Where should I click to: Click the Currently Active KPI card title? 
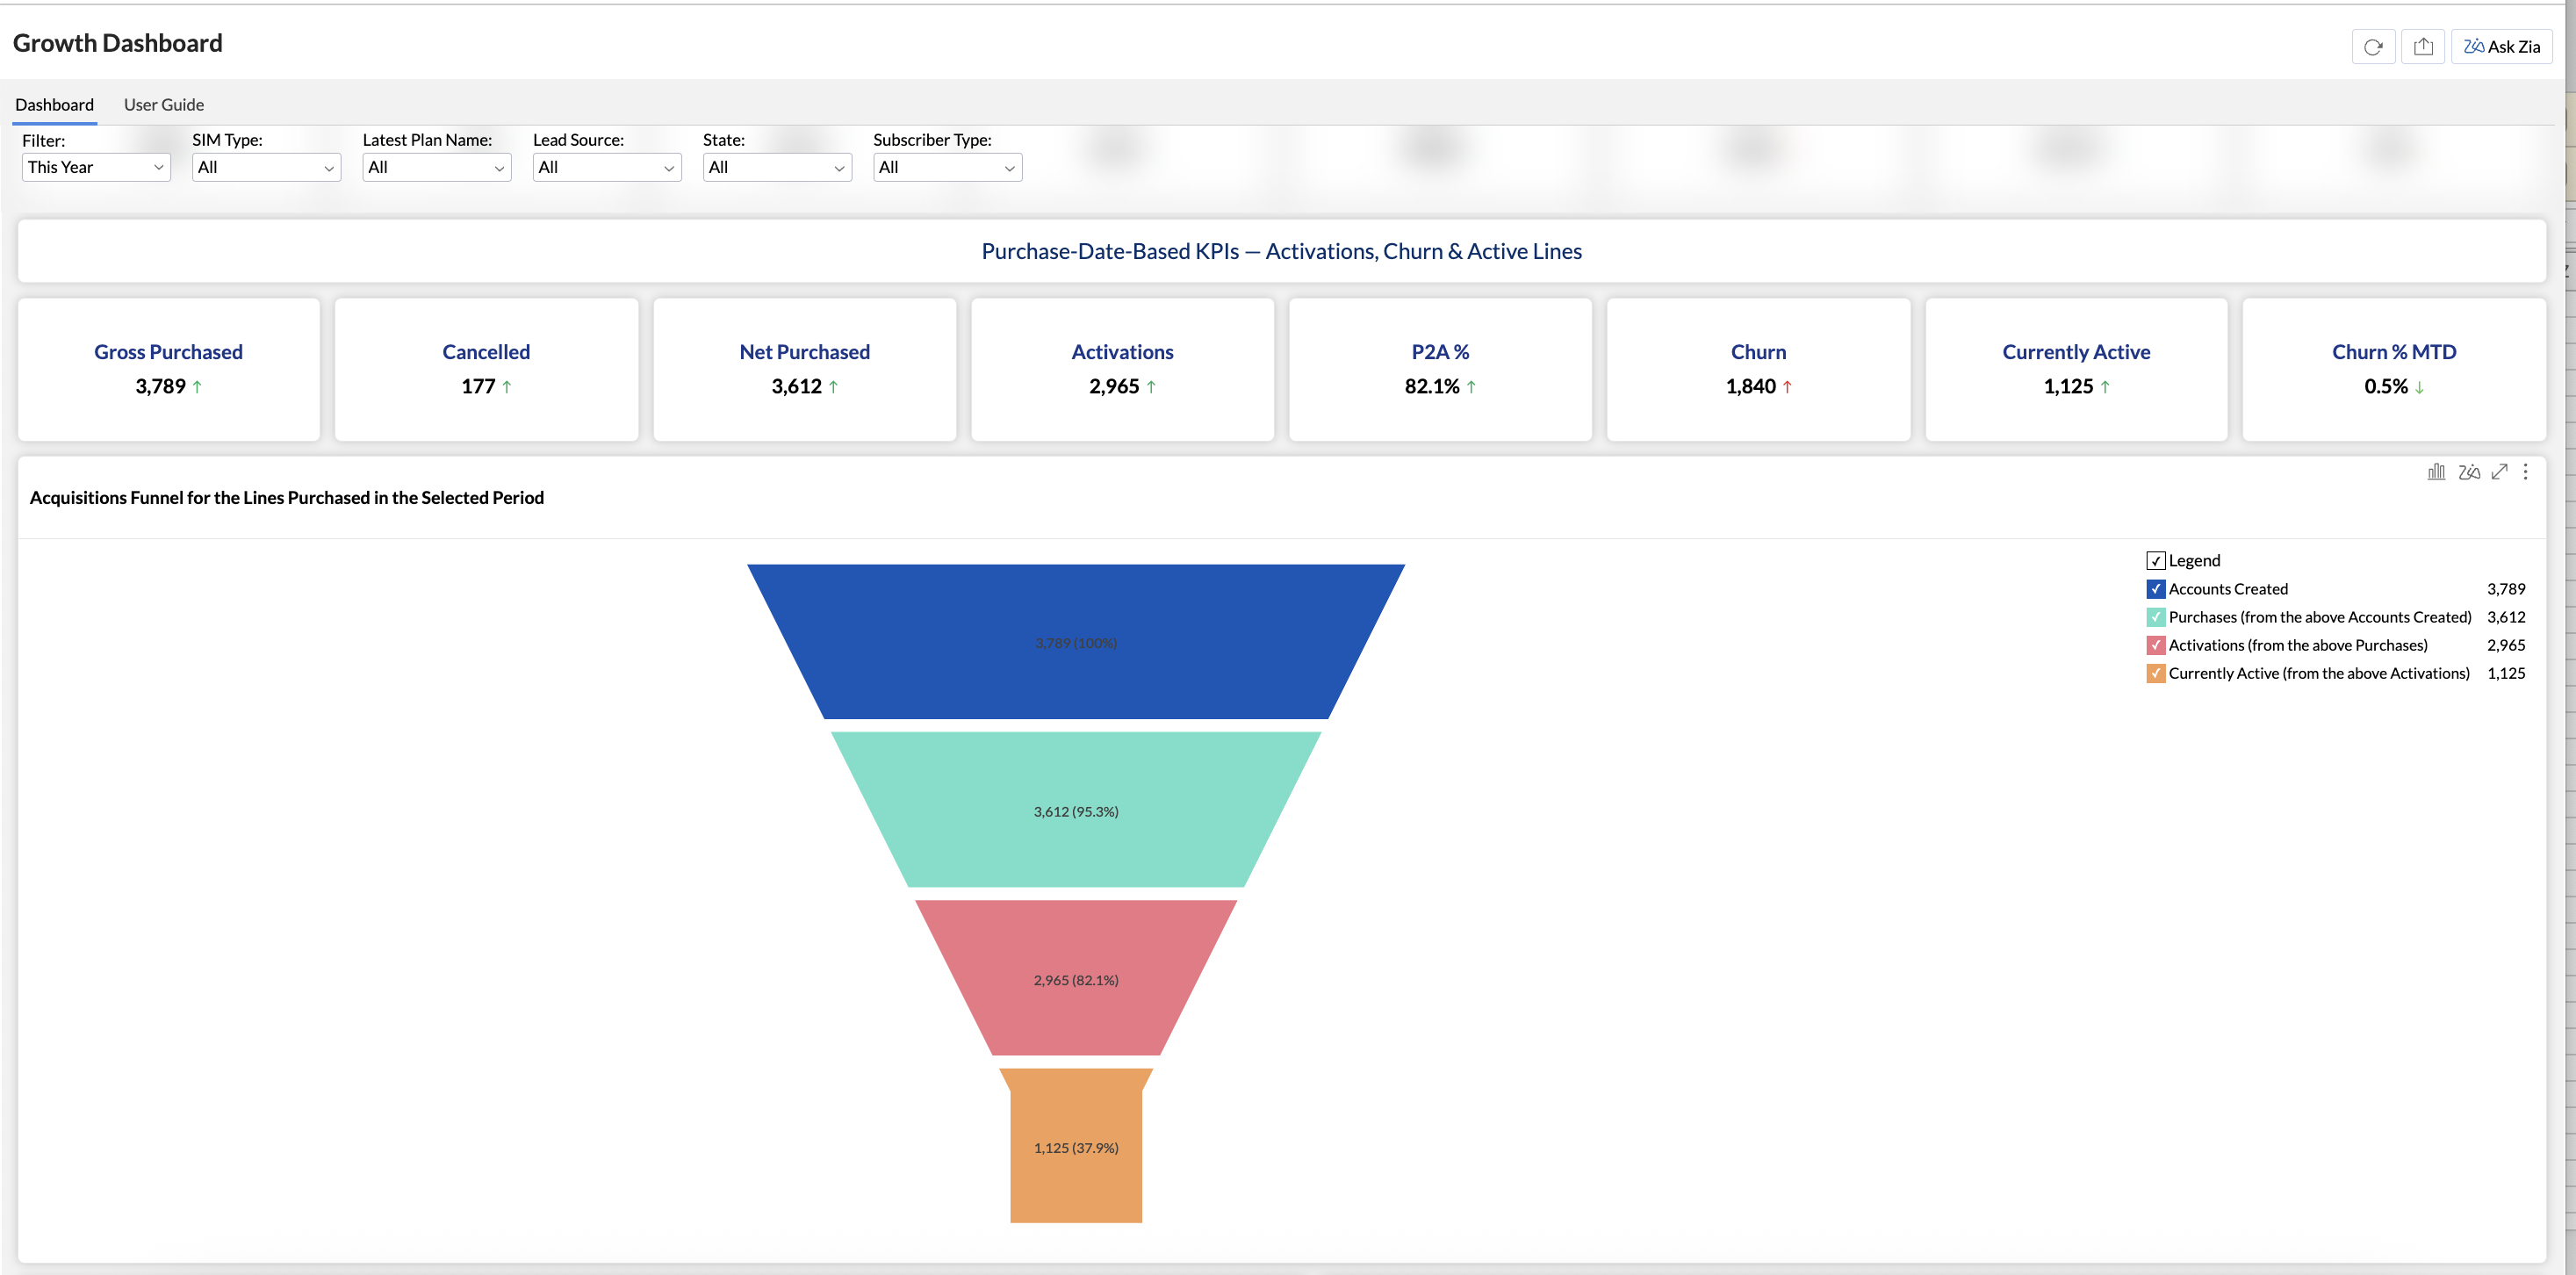pos(2075,352)
